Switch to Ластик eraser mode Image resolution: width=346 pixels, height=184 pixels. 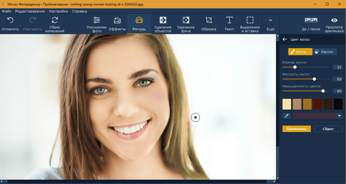324,52
